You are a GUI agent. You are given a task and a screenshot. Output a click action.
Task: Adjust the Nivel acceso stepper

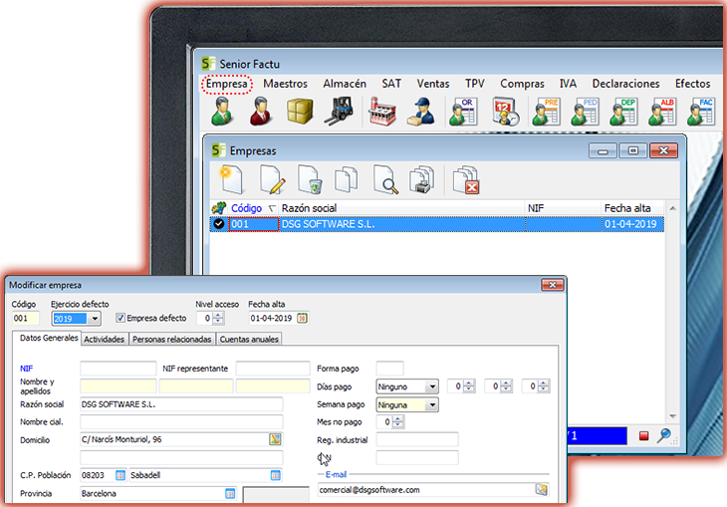[x=218, y=318]
